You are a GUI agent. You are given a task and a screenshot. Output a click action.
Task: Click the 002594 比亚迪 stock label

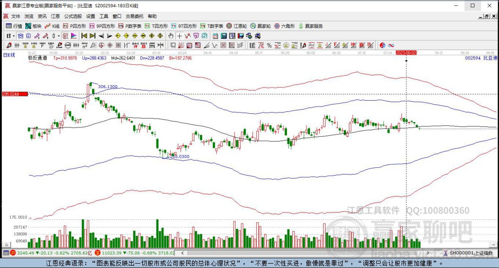481,58
